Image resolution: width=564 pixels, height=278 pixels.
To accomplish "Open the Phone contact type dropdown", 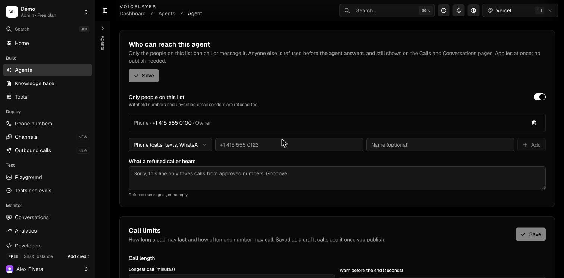I will coord(170,145).
